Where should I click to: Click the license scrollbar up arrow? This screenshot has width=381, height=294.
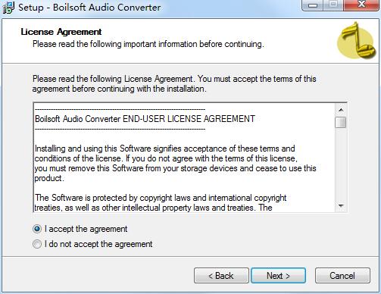pos(341,110)
